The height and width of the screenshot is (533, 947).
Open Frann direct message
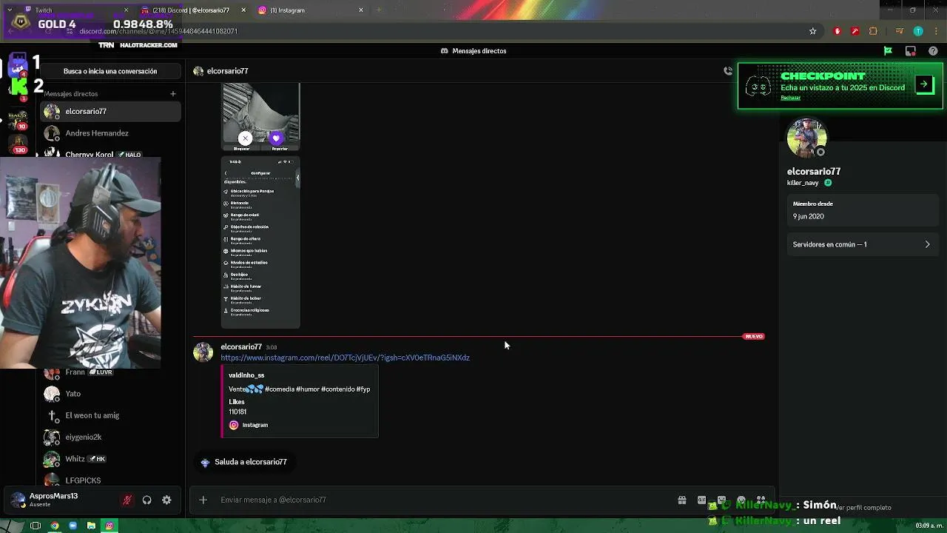110,372
